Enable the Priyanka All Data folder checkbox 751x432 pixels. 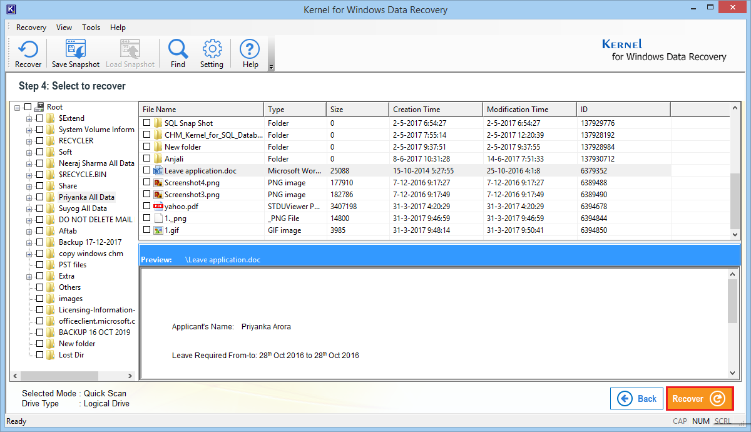coord(40,197)
